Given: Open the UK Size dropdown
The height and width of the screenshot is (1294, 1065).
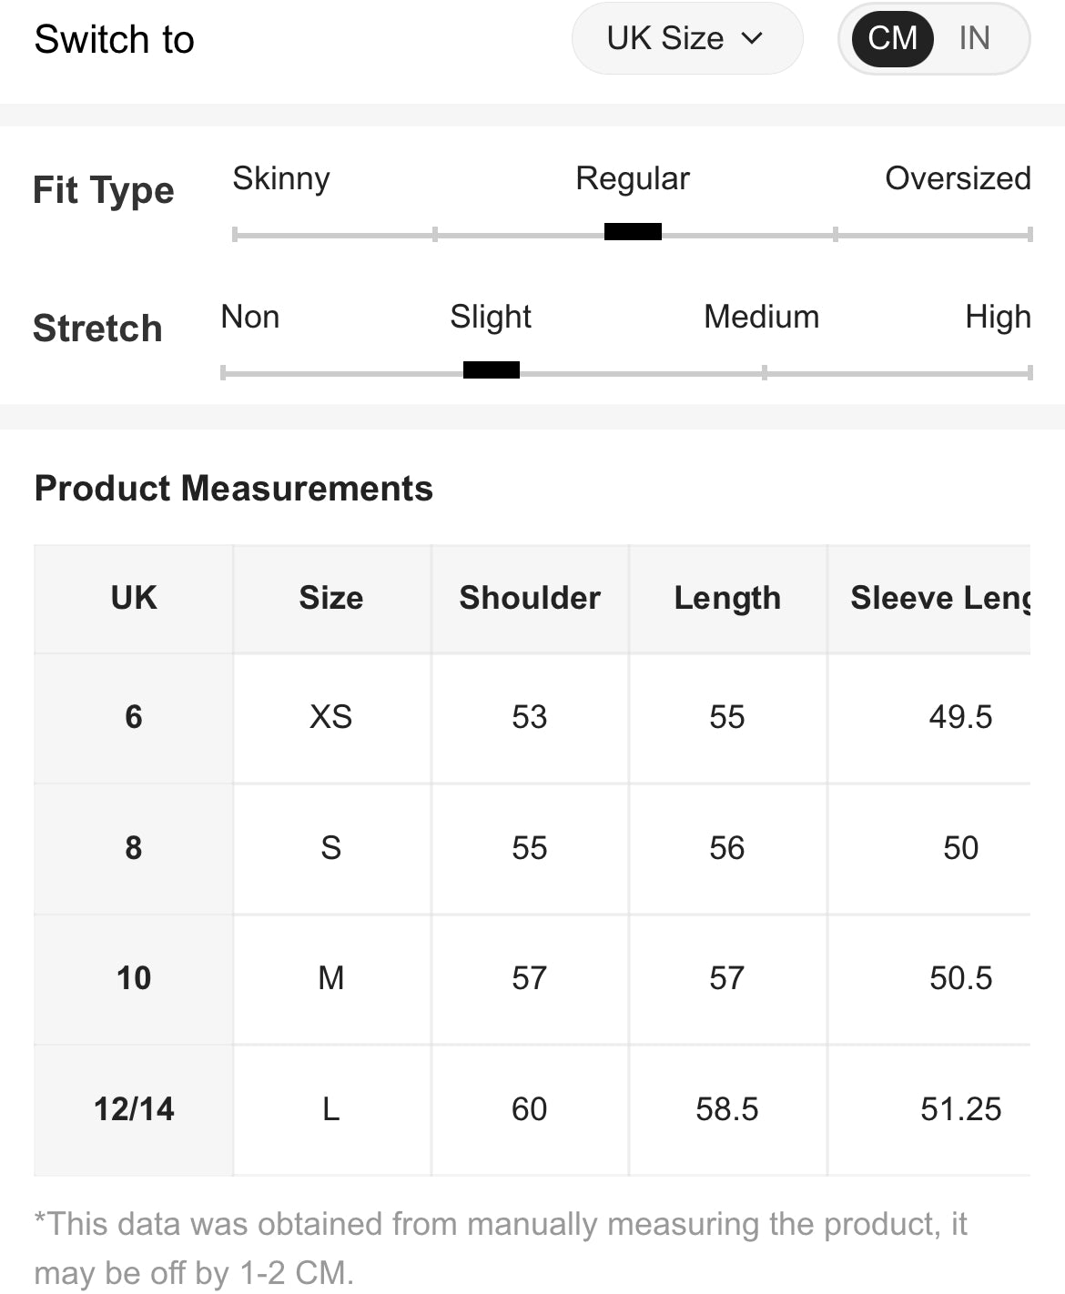Looking at the screenshot, I should [x=687, y=38].
